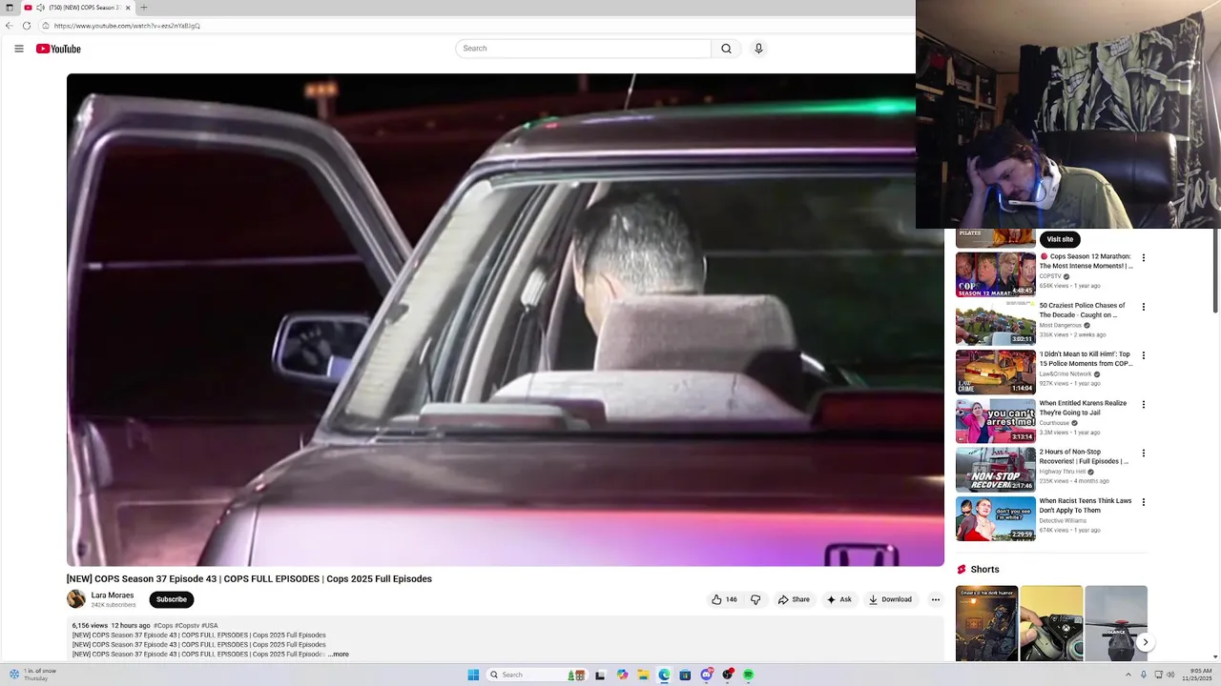Select the COPS Season 37 browser tab

78,8
